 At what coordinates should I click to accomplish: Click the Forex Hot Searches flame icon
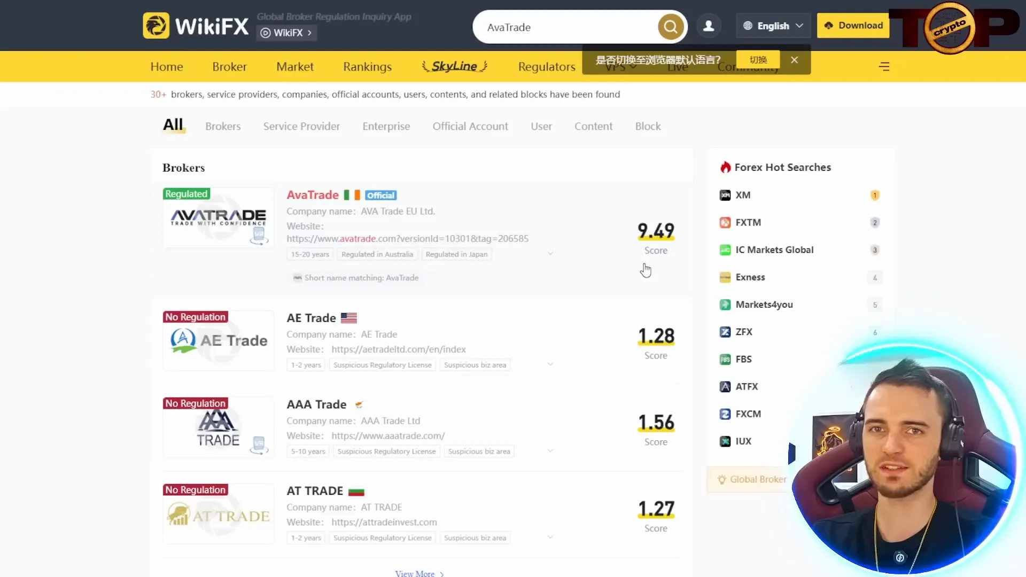click(x=725, y=167)
